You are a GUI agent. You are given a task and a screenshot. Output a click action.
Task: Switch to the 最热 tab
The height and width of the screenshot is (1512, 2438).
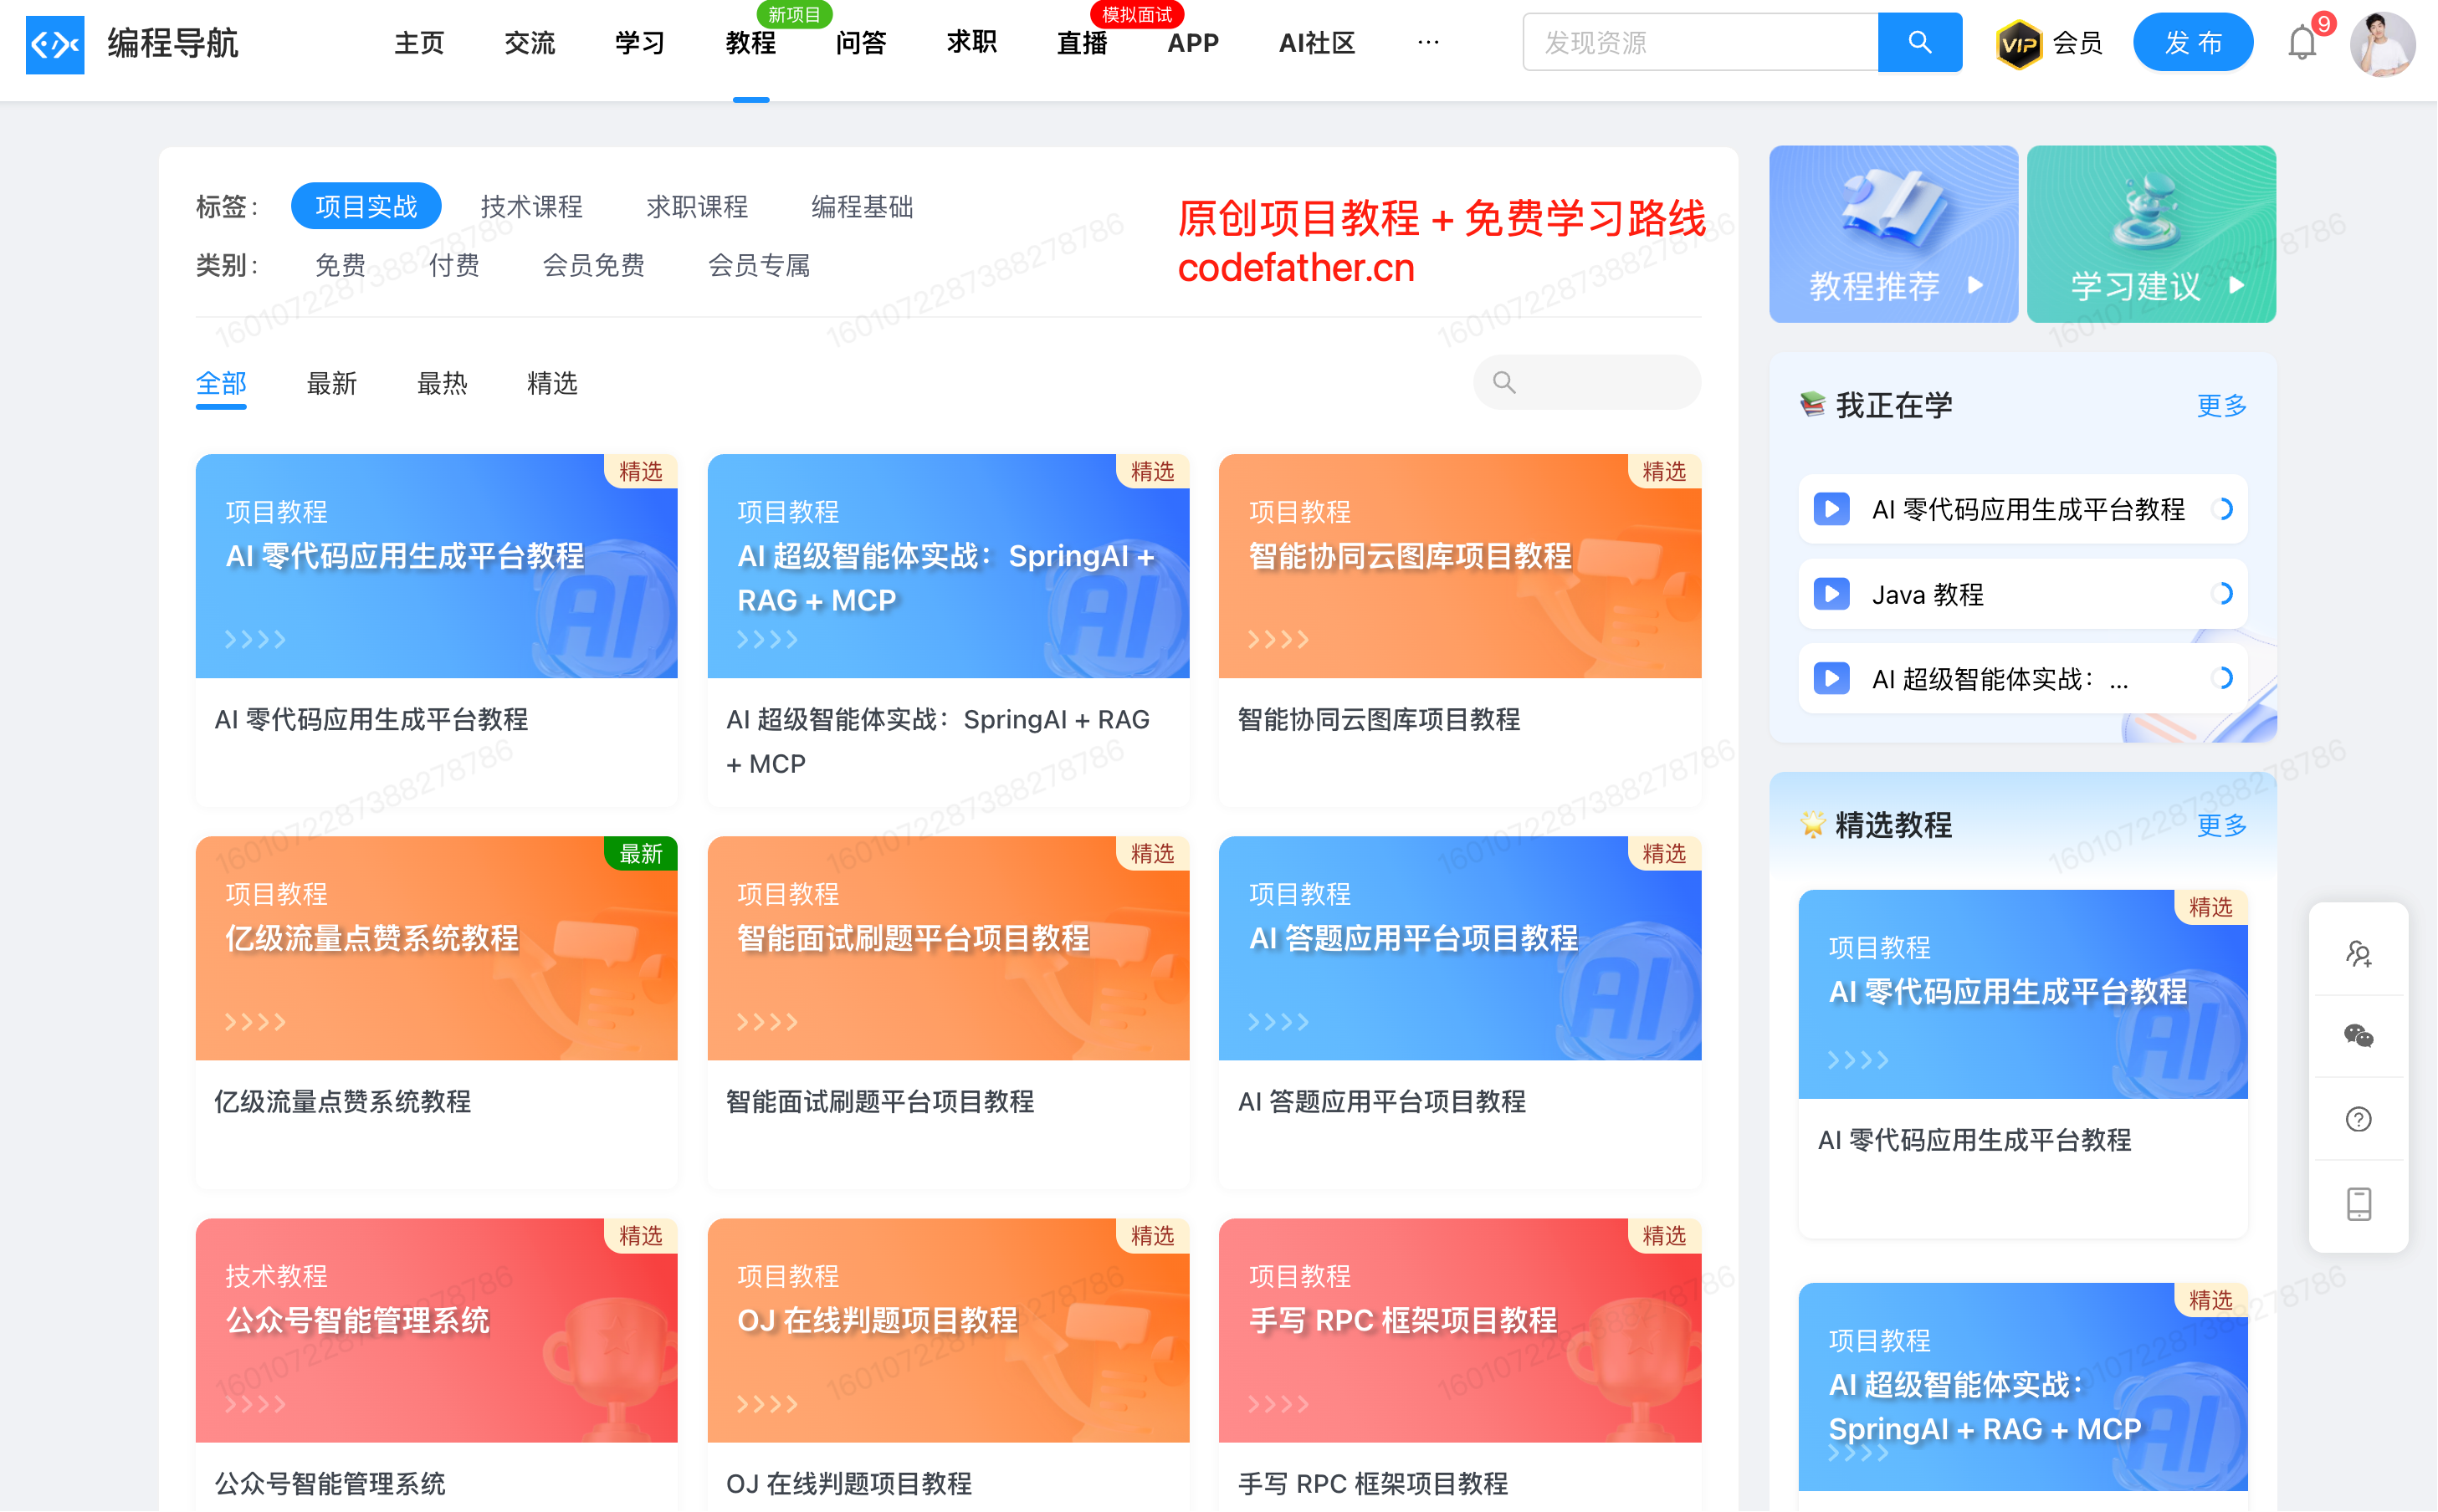point(441,383)
